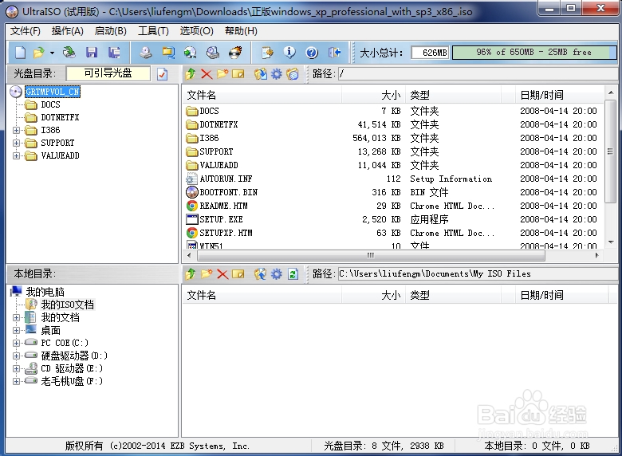Viewport: 622px width, 456px height.
Task: Click the extract files icon in image toolbar
Action: click(261, 74)
